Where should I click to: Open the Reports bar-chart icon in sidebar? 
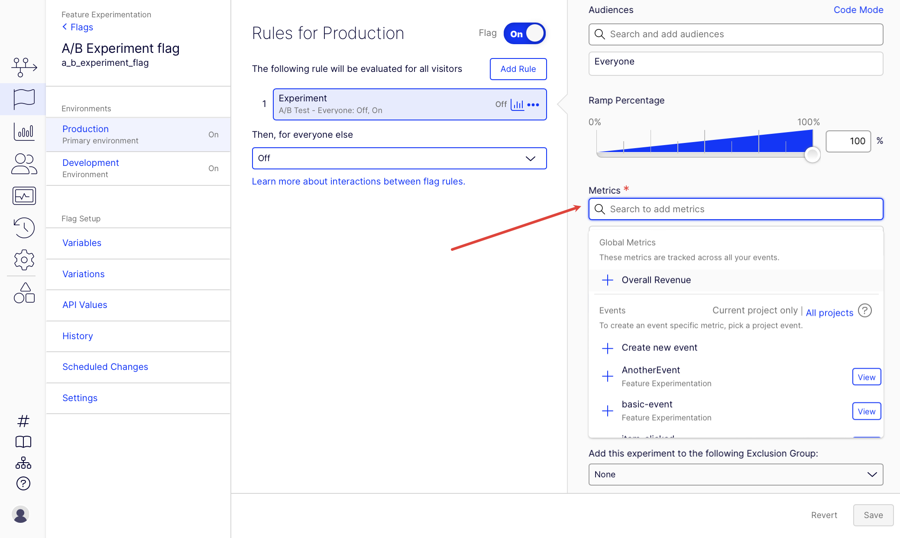pos(24,132)
